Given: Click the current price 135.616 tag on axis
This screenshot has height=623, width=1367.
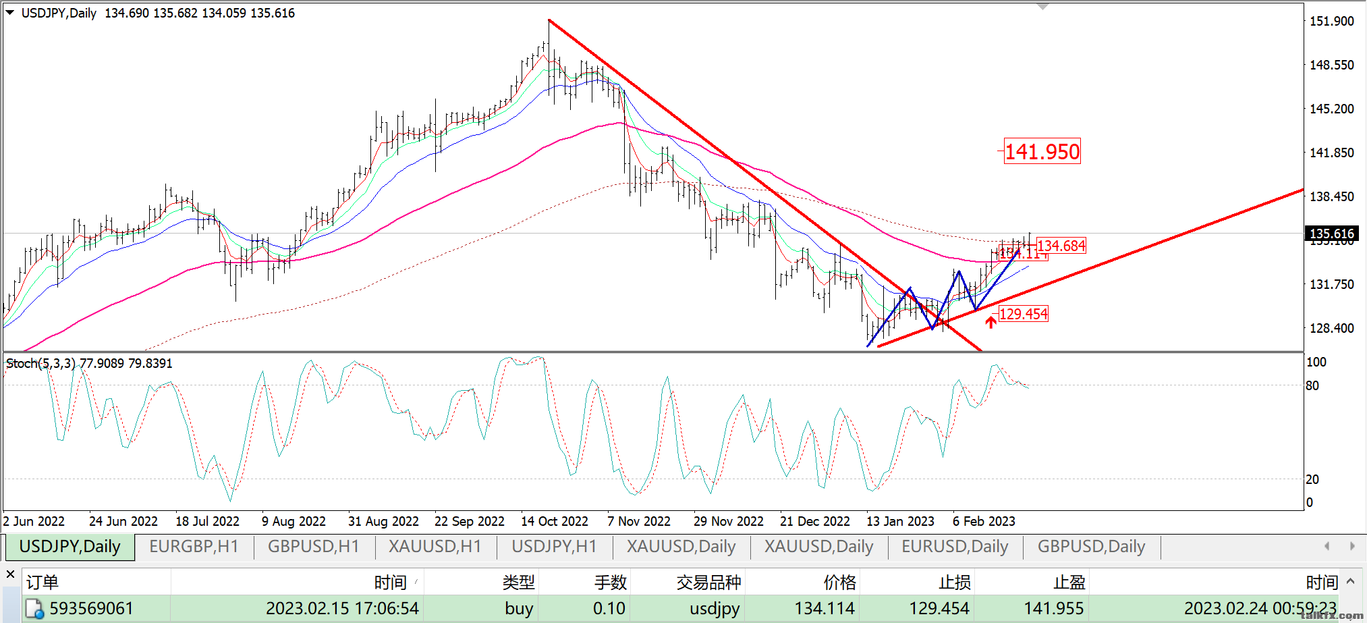Looking at the screenshot, I should pyautogui.click(x=1331, y=234).
